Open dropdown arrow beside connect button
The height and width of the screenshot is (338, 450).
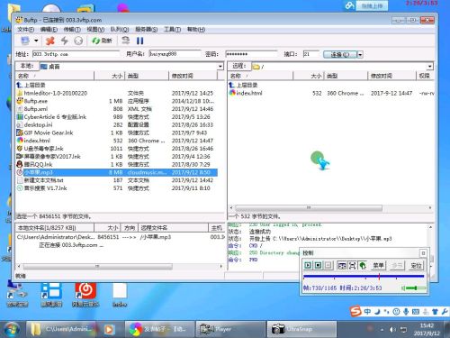(x=360, y=54)
